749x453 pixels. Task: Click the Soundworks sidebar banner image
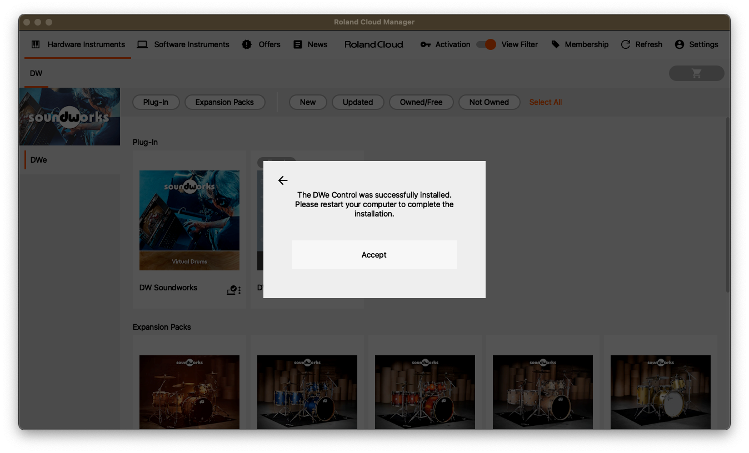click(x=69, y=117)
